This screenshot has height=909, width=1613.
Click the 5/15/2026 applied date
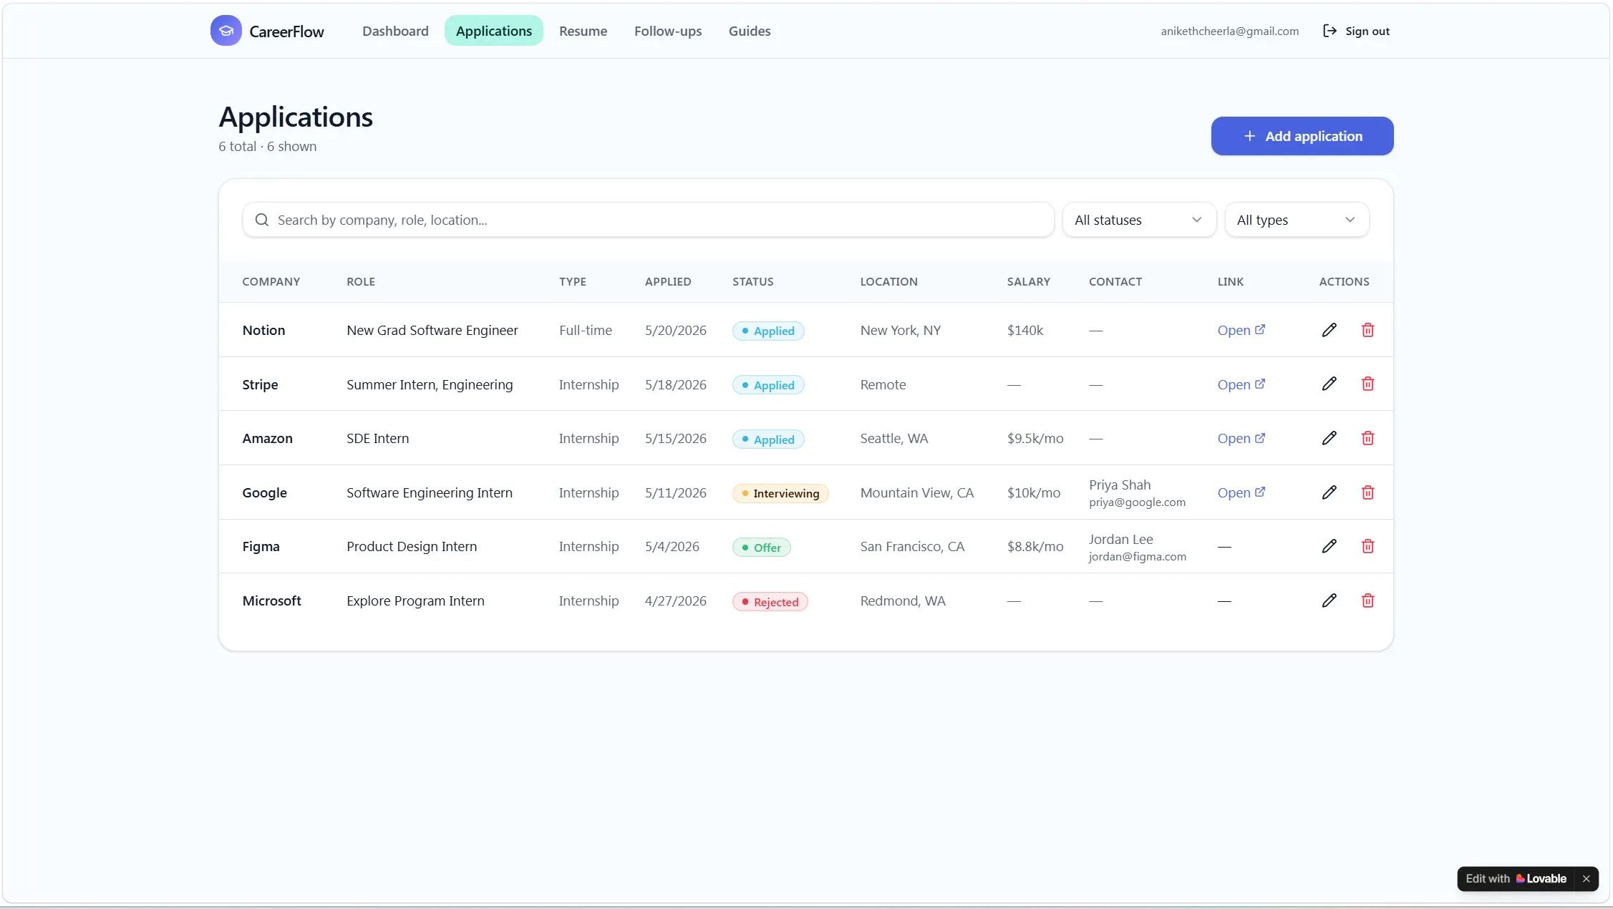pyautogui.click(x=675, y=438)
